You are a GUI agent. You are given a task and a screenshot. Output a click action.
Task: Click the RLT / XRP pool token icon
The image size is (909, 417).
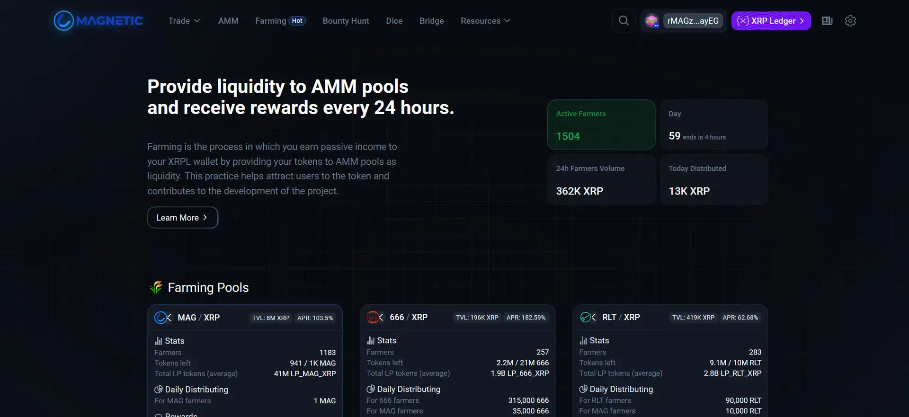point(587,317)
